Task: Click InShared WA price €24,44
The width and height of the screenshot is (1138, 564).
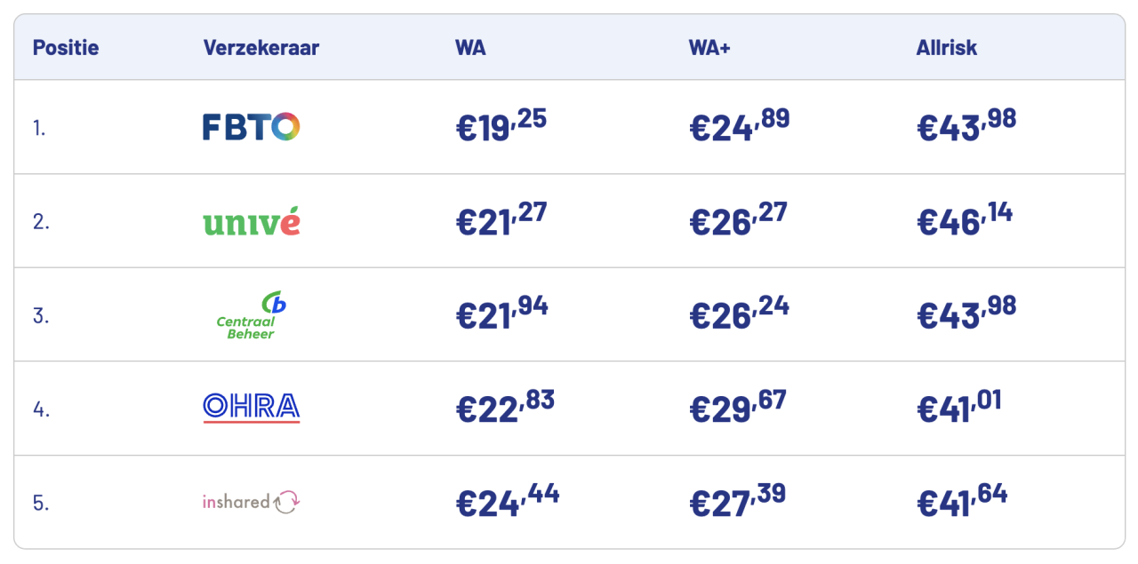Action: click(507, 502)
